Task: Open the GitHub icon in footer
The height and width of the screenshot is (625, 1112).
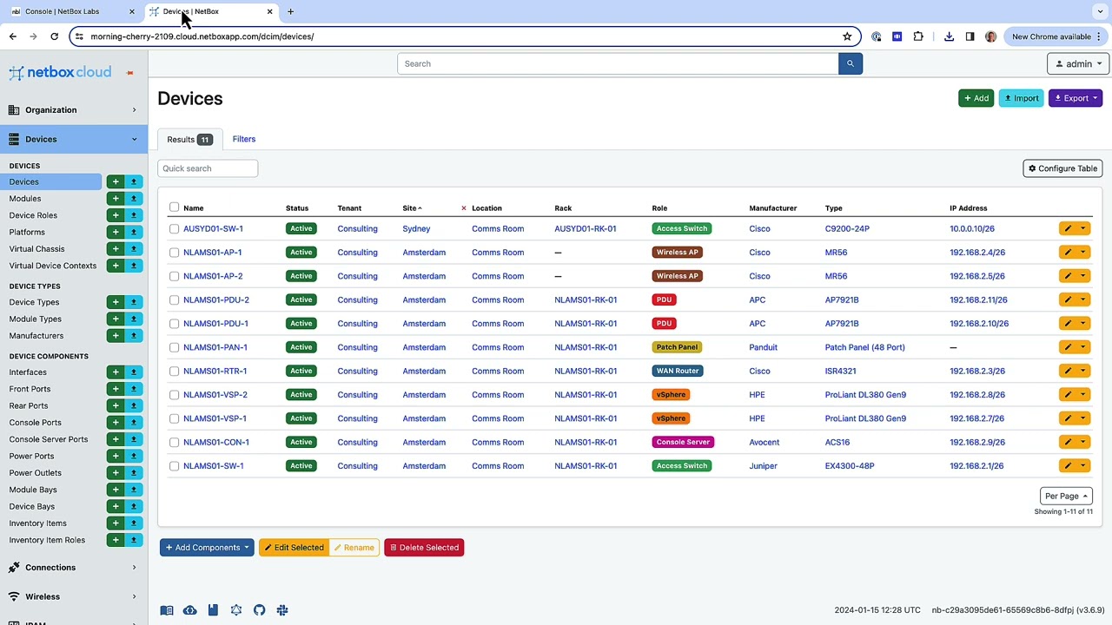Action: click(x=259, y=610)
